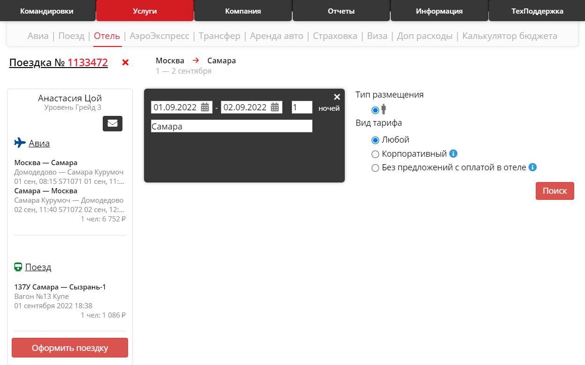Switch to the Трансфер tab

point(219,36)
